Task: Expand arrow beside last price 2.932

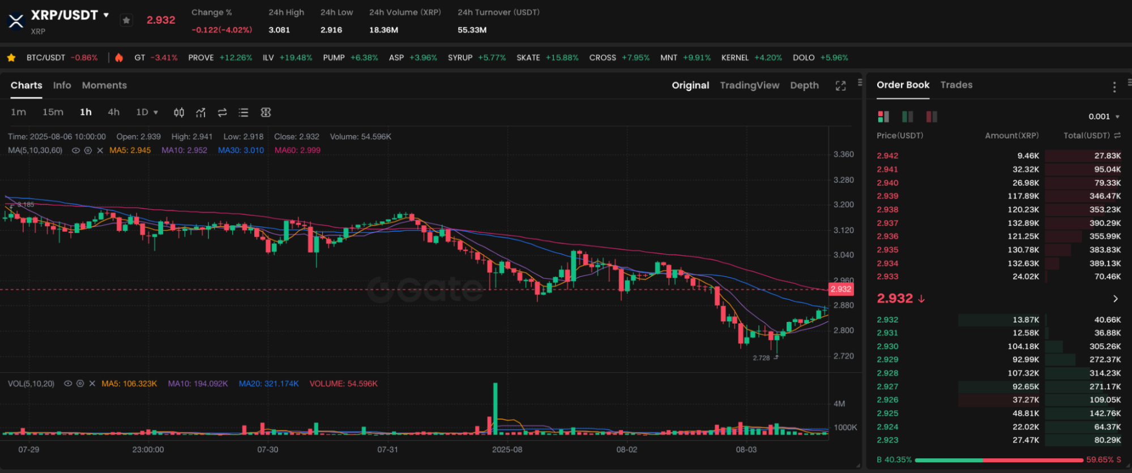Action: 1115,299
